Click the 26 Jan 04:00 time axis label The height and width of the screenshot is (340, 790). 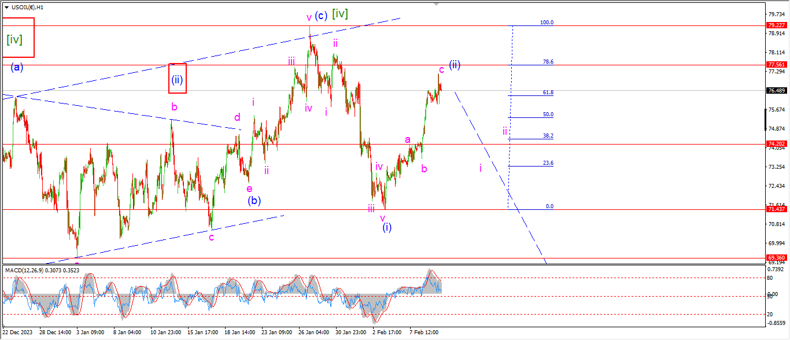click(x=313, y=332)
